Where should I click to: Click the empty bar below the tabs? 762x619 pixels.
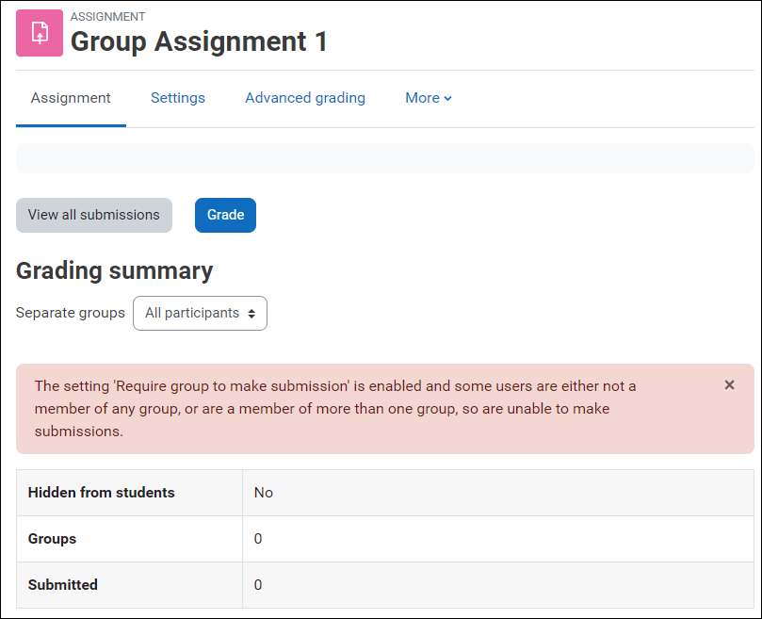(381, 157)
